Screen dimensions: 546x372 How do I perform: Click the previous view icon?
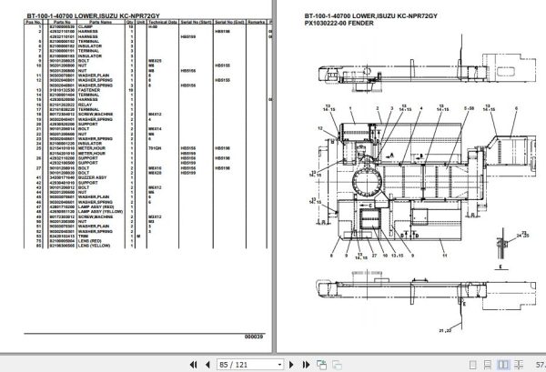tap(321, 365)
